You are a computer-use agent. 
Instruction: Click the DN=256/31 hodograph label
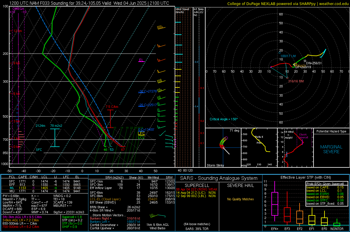314,63
